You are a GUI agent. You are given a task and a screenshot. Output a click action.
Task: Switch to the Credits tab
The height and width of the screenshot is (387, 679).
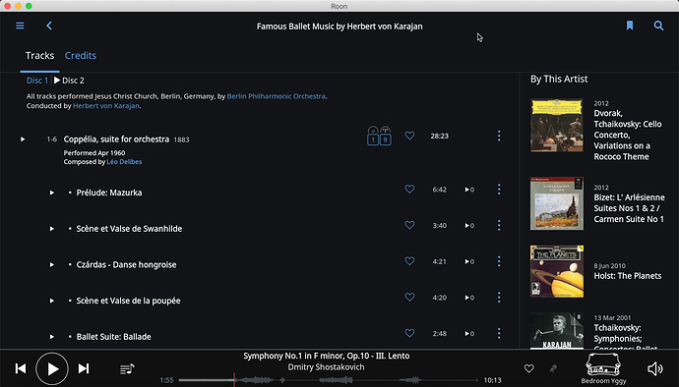tap(81, 55)
